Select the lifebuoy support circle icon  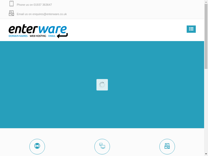(37, 146)
